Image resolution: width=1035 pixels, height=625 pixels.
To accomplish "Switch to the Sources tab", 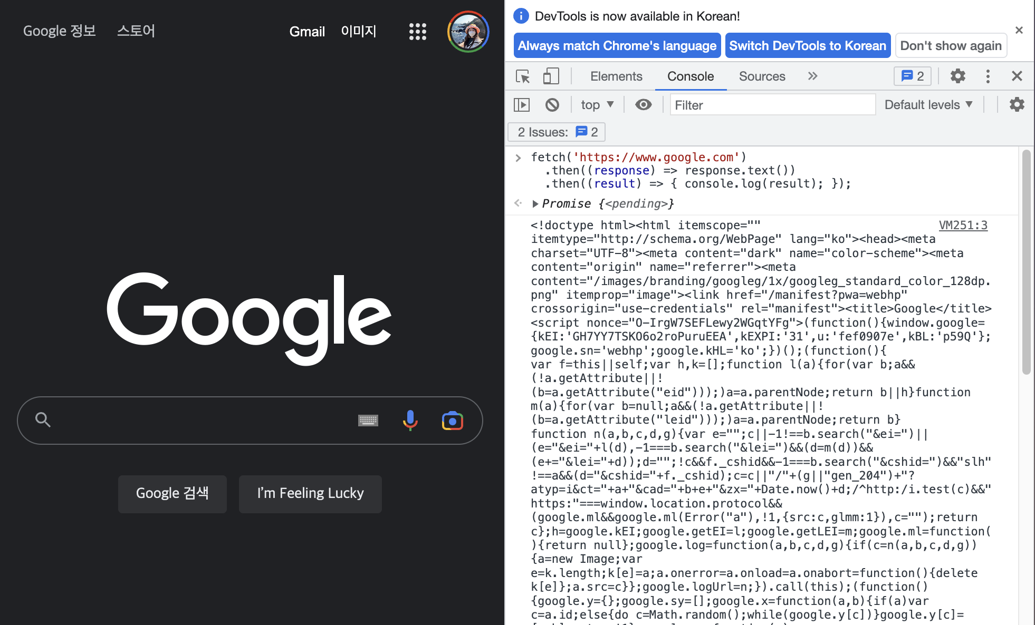I will coord(762,76).
